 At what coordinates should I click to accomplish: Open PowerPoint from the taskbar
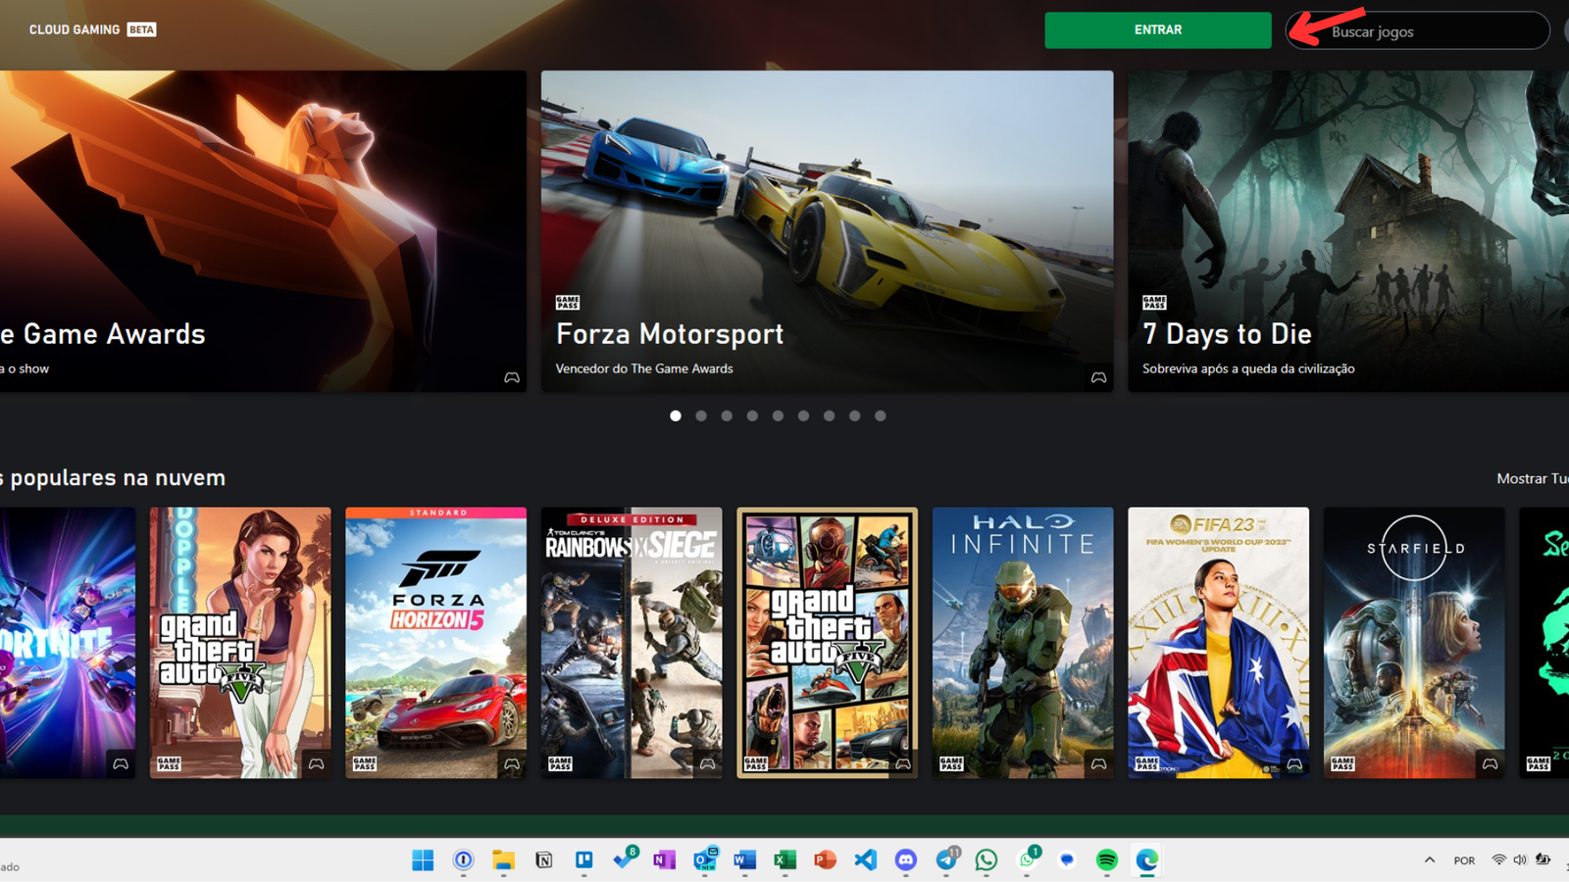pyautogui.click(x=825, y=859)
